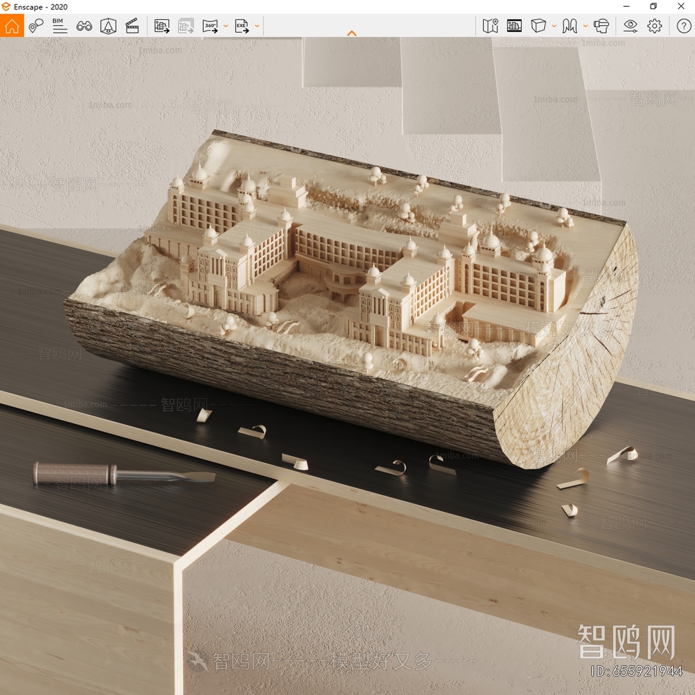The height and width of the screenshot is (695, 695).
Task: Open the BIM information panel
Action: (x=60, y=26)
